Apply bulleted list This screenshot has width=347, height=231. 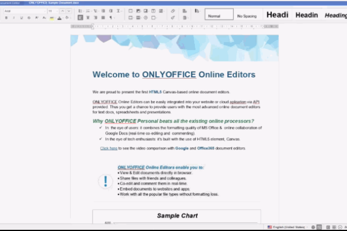tap(80, 11)
